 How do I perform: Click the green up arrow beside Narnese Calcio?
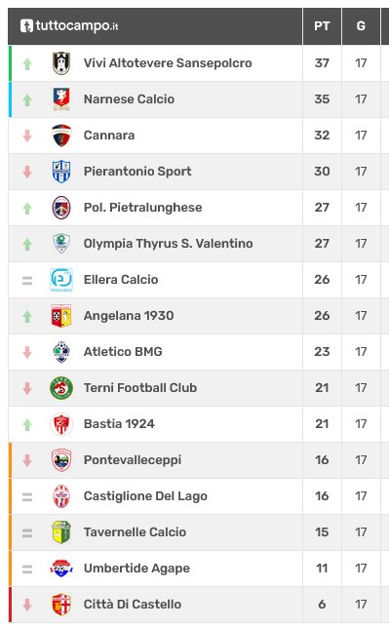[x=27, y=99]
